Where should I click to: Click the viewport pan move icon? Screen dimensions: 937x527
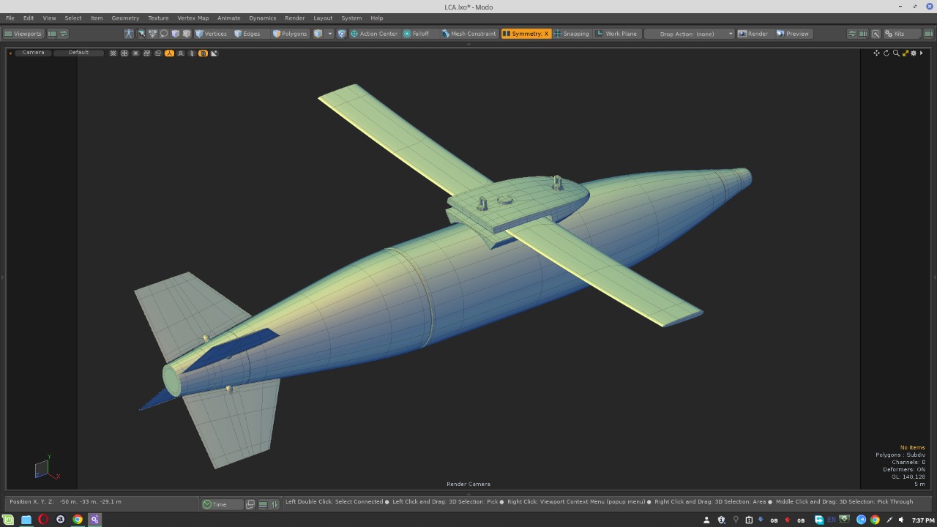coord(876,53)
